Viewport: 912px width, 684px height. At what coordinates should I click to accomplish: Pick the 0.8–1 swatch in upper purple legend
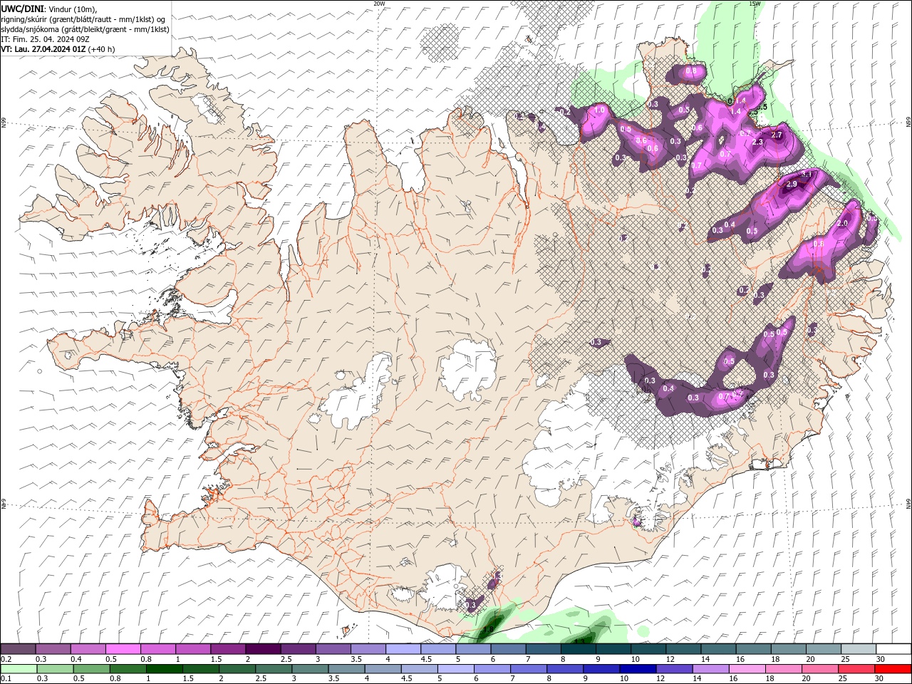(x=157, y=649)
